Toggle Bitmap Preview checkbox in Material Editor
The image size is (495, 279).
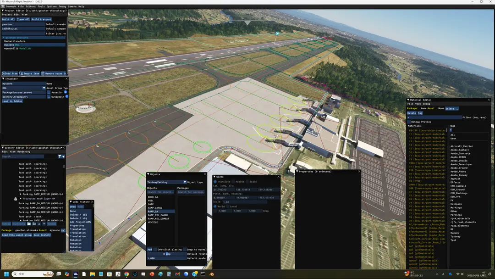click(409, 122)
